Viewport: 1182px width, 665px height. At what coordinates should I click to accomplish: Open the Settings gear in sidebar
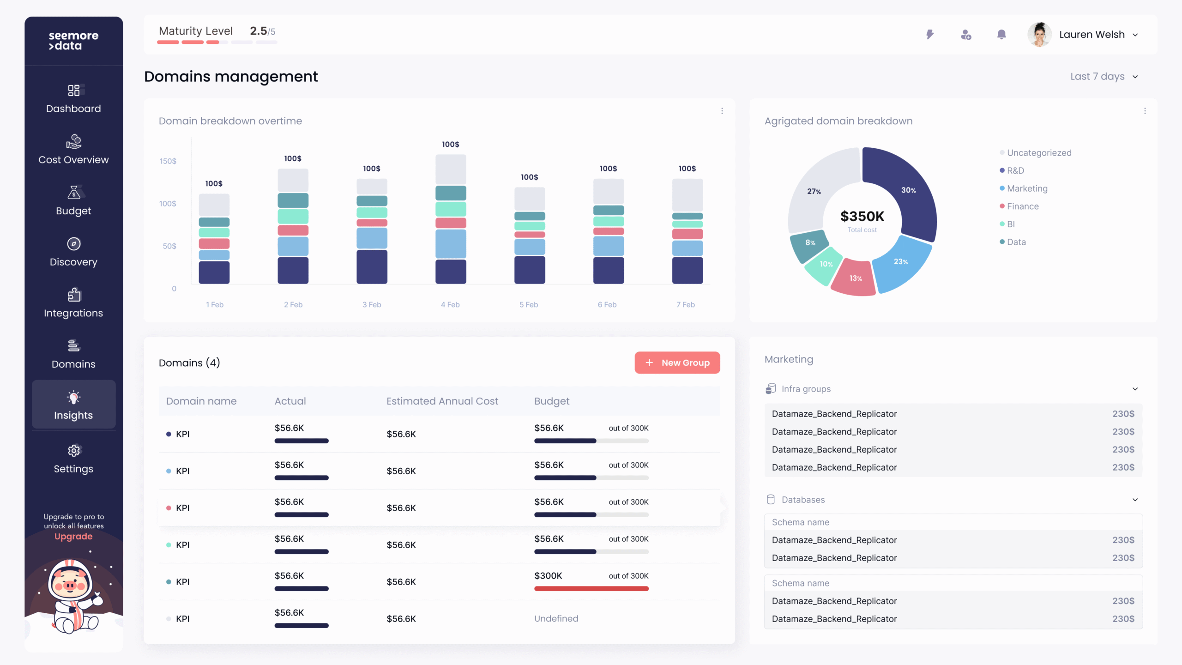click(73, 451)
